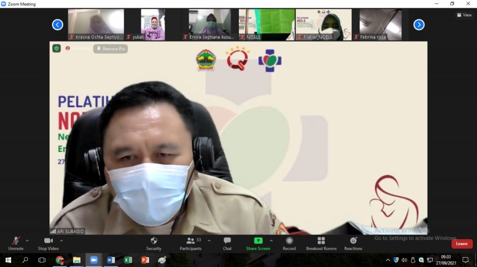Show previous participants with left arrow

(57, 25)
